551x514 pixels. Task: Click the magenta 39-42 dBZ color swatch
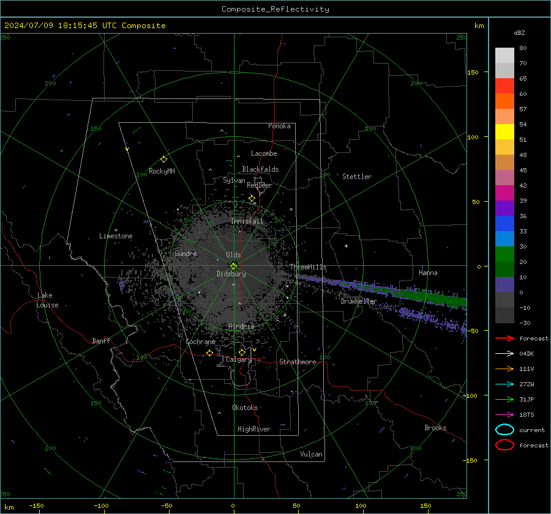504,193
